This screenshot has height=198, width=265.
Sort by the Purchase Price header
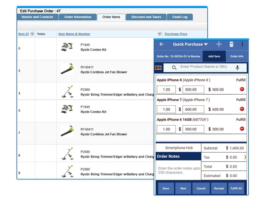pyautogui.click(x=176, y=34)
